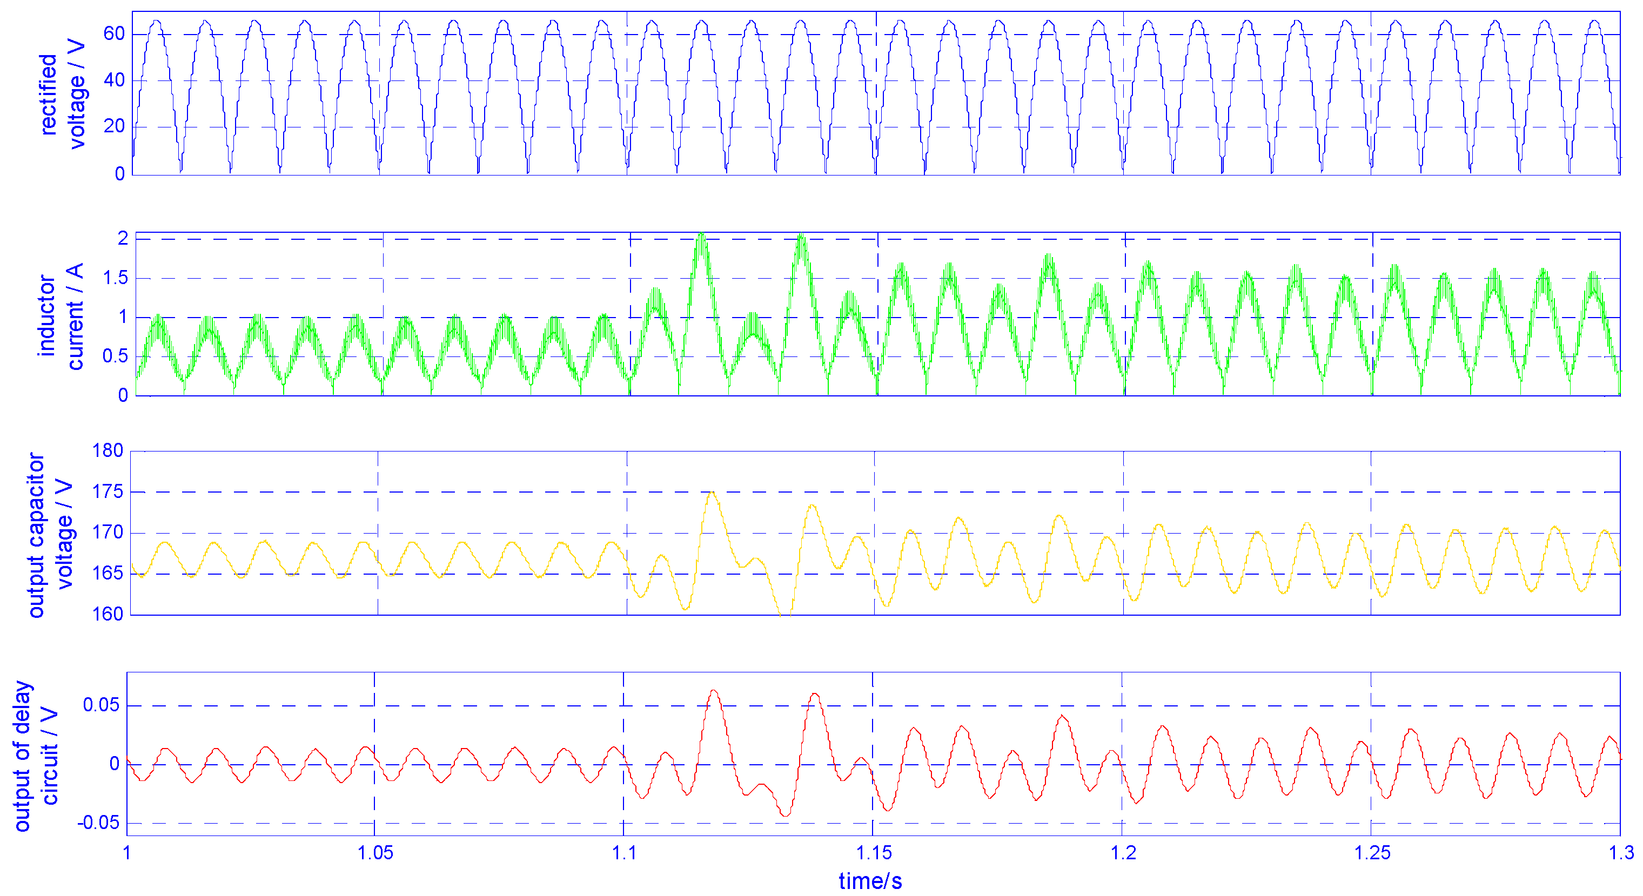This screenshot has height=896, width=1643.
Task: Click the 1.15 tick on time axis
Action: [x=873, y=853]
